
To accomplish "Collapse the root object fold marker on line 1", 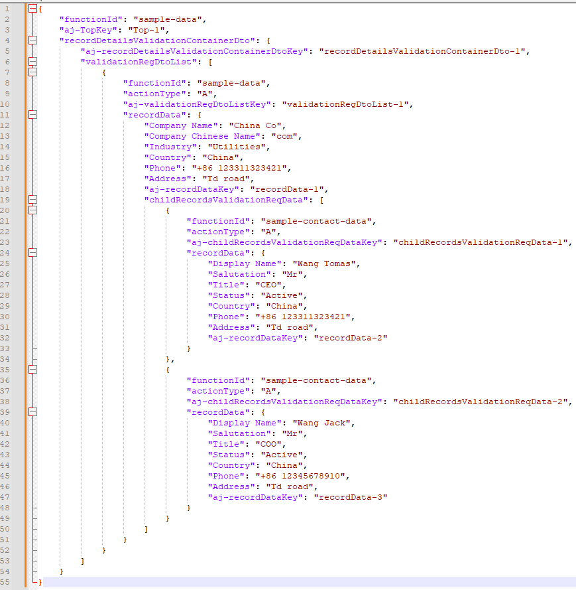I will [32, 9].
